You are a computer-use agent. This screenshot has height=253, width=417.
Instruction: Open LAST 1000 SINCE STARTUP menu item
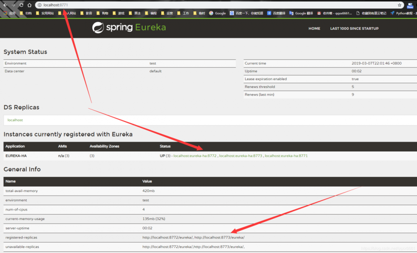click(x=354, y=28)
